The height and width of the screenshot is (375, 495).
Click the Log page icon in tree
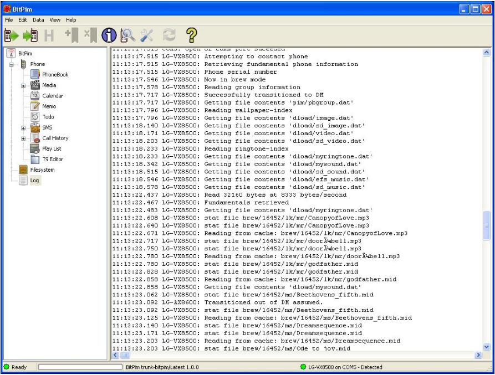click(x=23, y=181)
